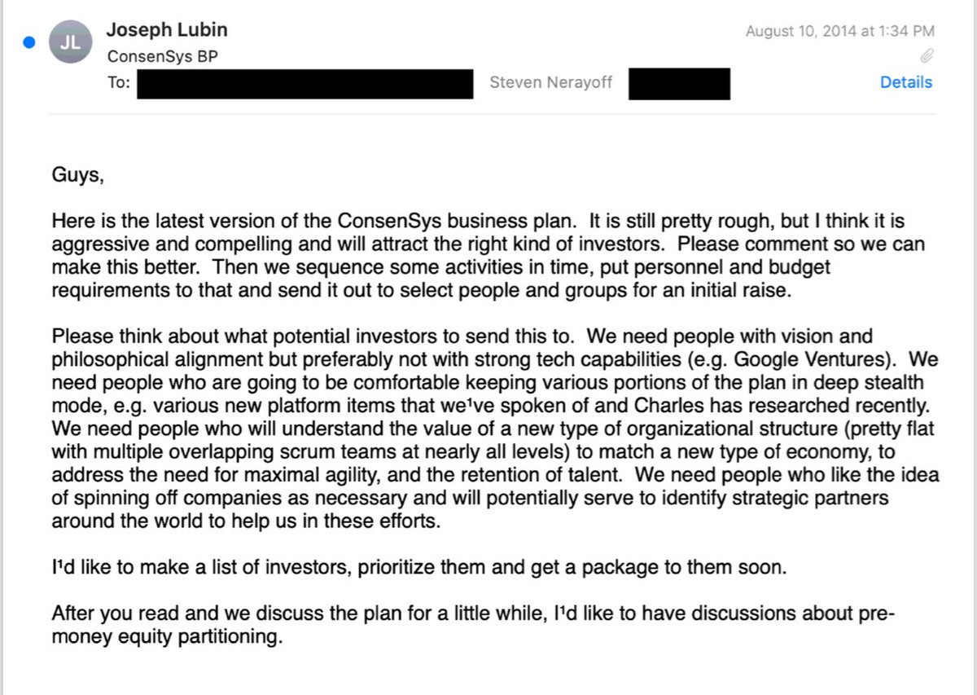The width and height of the screenshot is (977, 695).
Task: Click the redacted box after Steven Nerayoff
Action: 679,84
